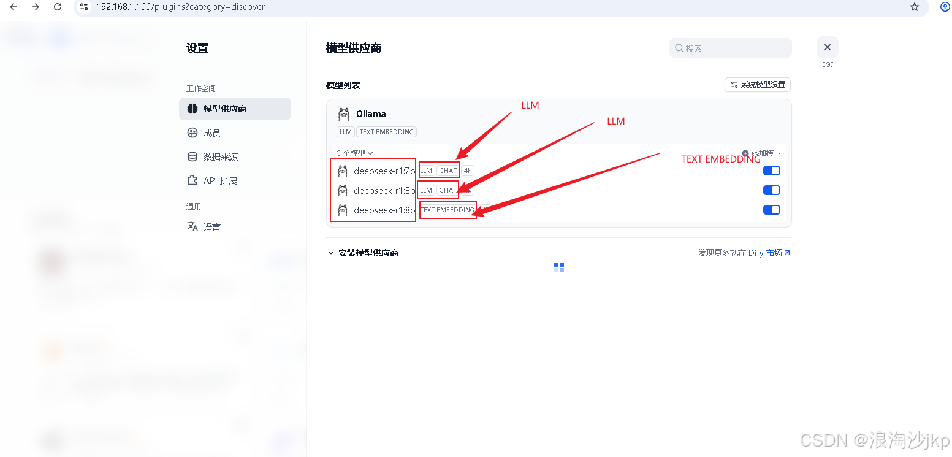The height and width of the screenshot is (457, 952).
Task: Click the Ollama provider name
Action: [371, 114]
